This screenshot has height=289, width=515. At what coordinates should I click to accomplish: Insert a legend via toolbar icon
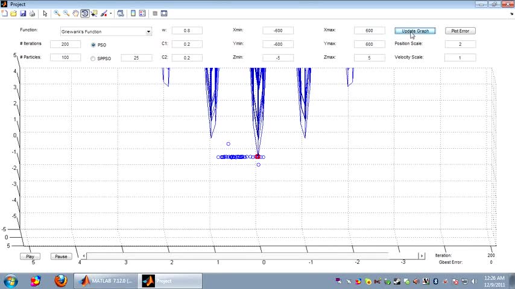(142, 13)
